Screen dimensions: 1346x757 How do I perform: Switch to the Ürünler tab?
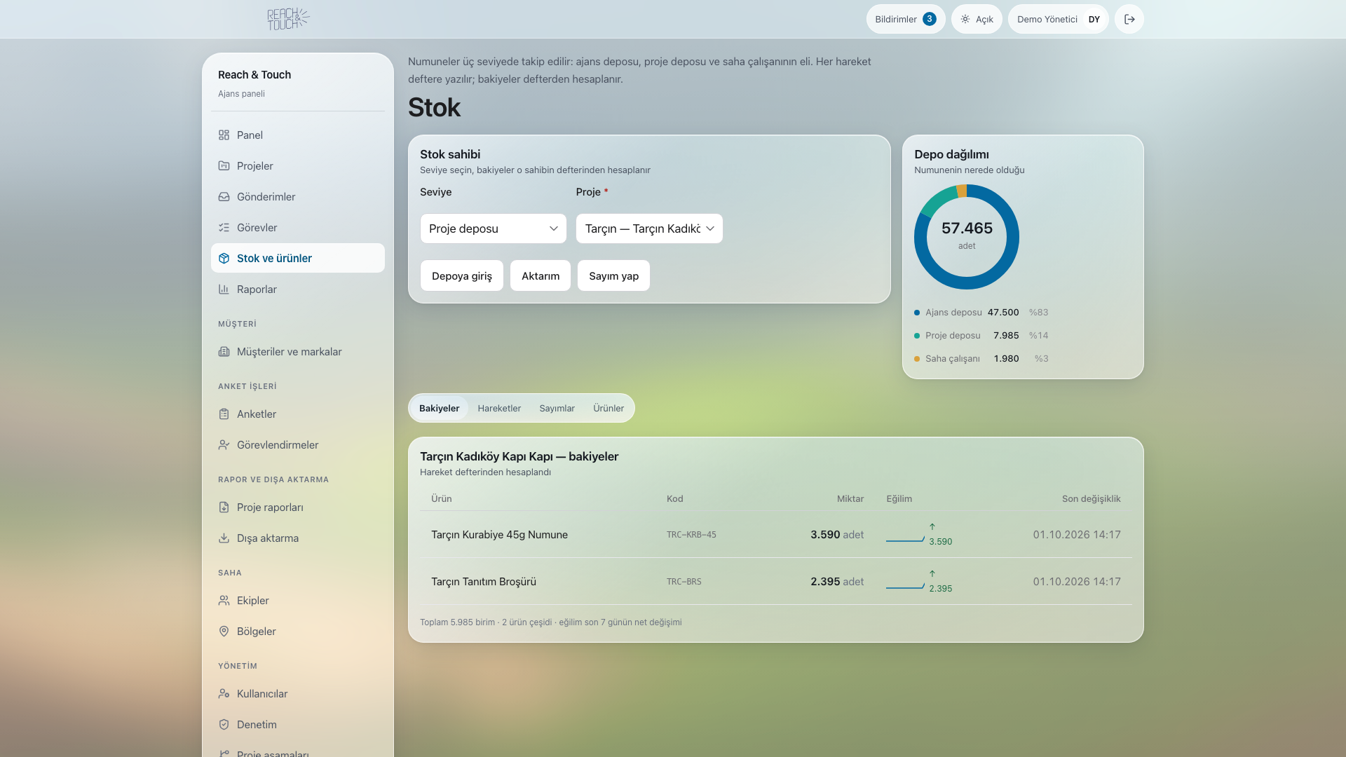pyautogui.click(x=609, y=408)
